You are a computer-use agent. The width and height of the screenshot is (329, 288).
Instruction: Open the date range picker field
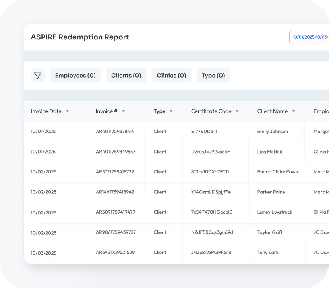coord(310,37)
